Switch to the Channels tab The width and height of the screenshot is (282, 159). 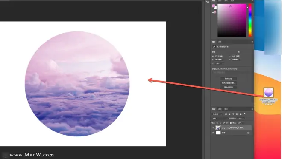[220, 109]
